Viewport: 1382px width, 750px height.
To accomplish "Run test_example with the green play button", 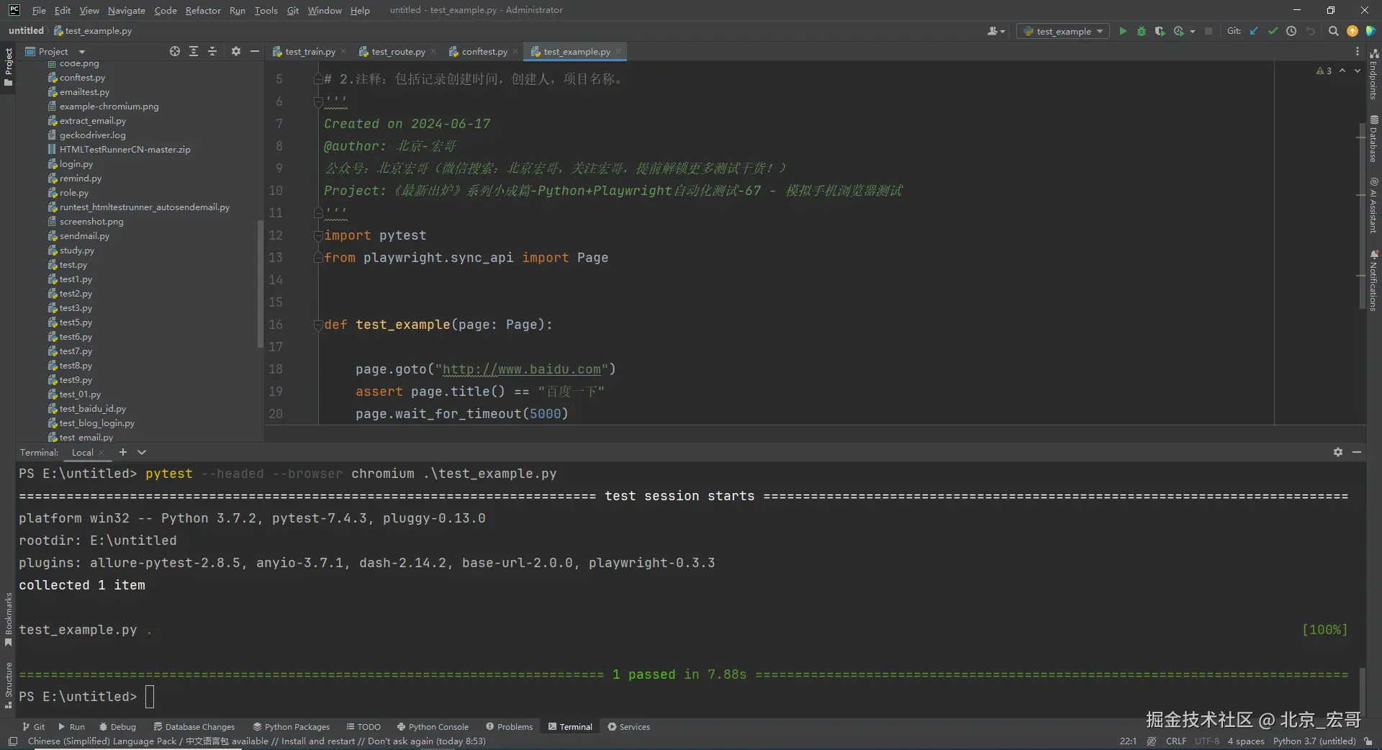I will (1122, 31).
